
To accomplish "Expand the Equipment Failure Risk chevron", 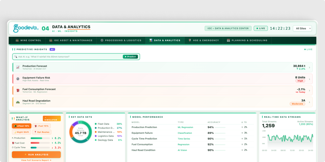I will click(309, 79).
